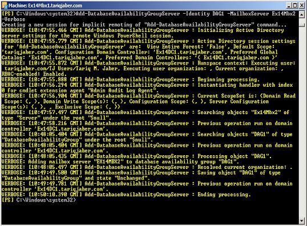Viewport: 307px width, 226px height.
Task: Click the text 'Initializing Active Directory'
Action: pyautogui.click(x=241, y=30)
